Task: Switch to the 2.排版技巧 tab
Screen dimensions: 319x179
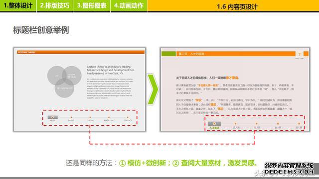Action: pyautogui.click(x=55, y=5)
